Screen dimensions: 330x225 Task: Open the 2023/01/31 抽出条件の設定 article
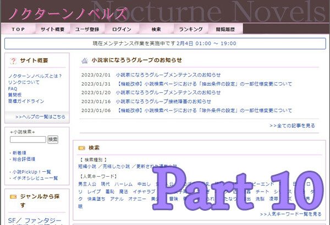coord(204,84)
